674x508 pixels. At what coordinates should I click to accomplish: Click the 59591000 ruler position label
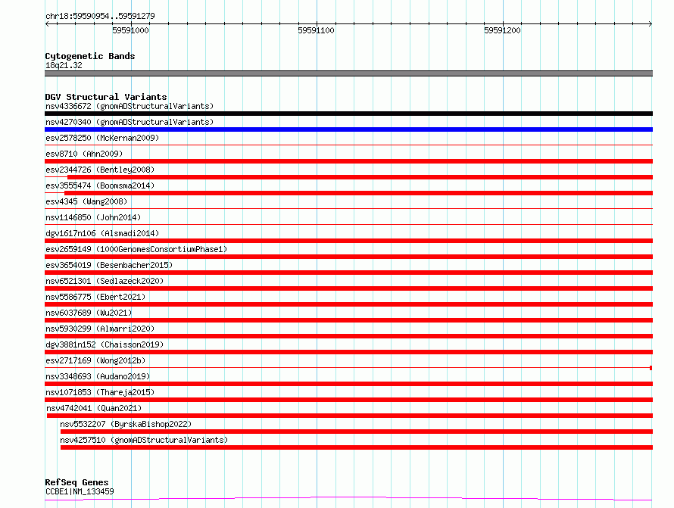tap(130, 30)
